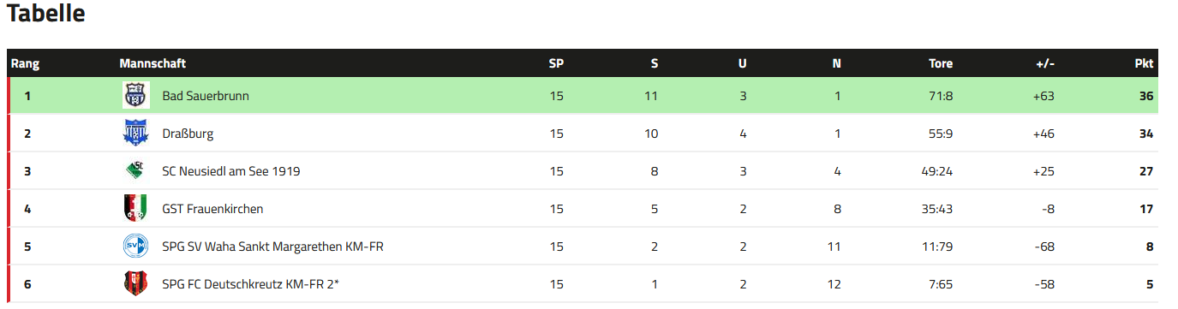Select SC Neusiedl am See 1919 name
This screenshot has width=1178, height=309.
click(231, 171)
